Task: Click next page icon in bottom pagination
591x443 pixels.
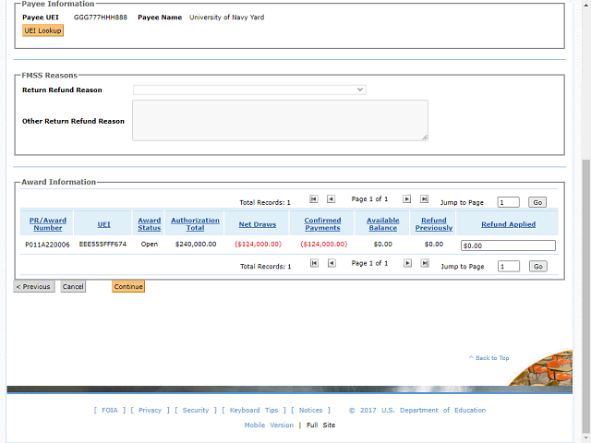Action: (406, 263)
